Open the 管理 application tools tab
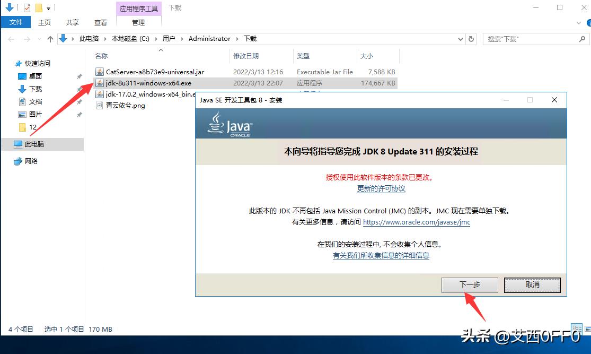This screenshot has width=591, height=354. click(138, 23)
